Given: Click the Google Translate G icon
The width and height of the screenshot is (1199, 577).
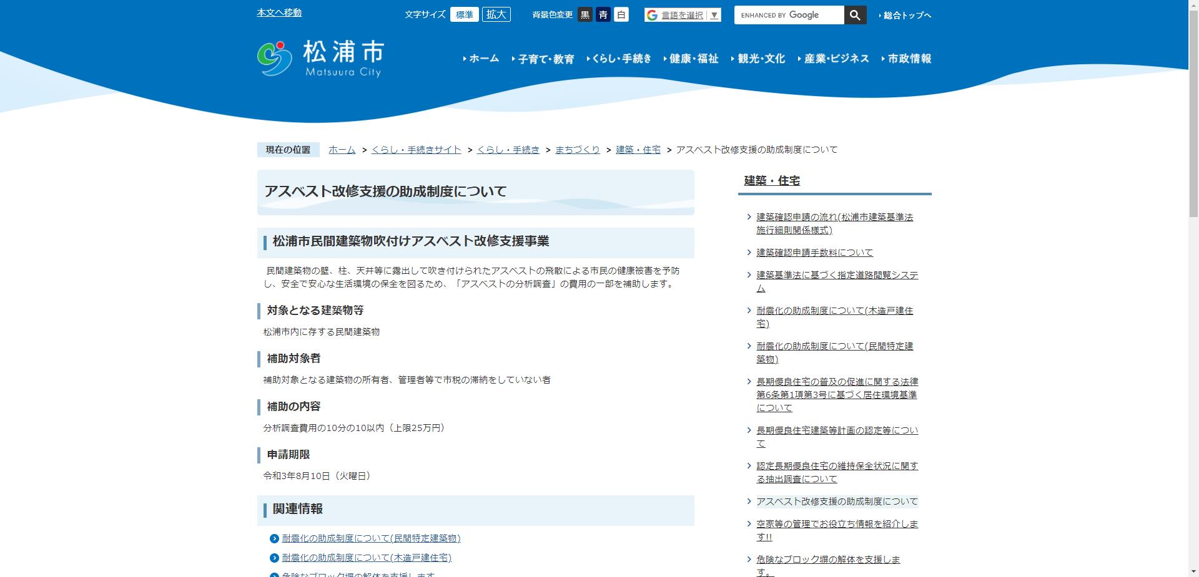Looking at the screenshot, I should coord(652,14).
